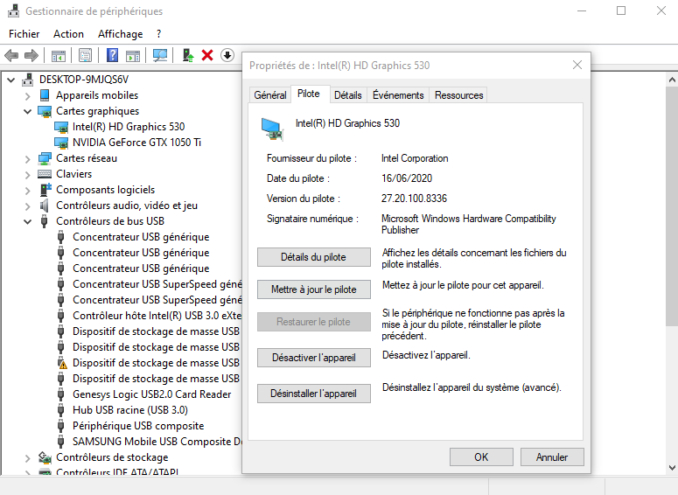Viewport: 678px width, 495px height.
Task: Open the Affichage menu
Action: 120,34
